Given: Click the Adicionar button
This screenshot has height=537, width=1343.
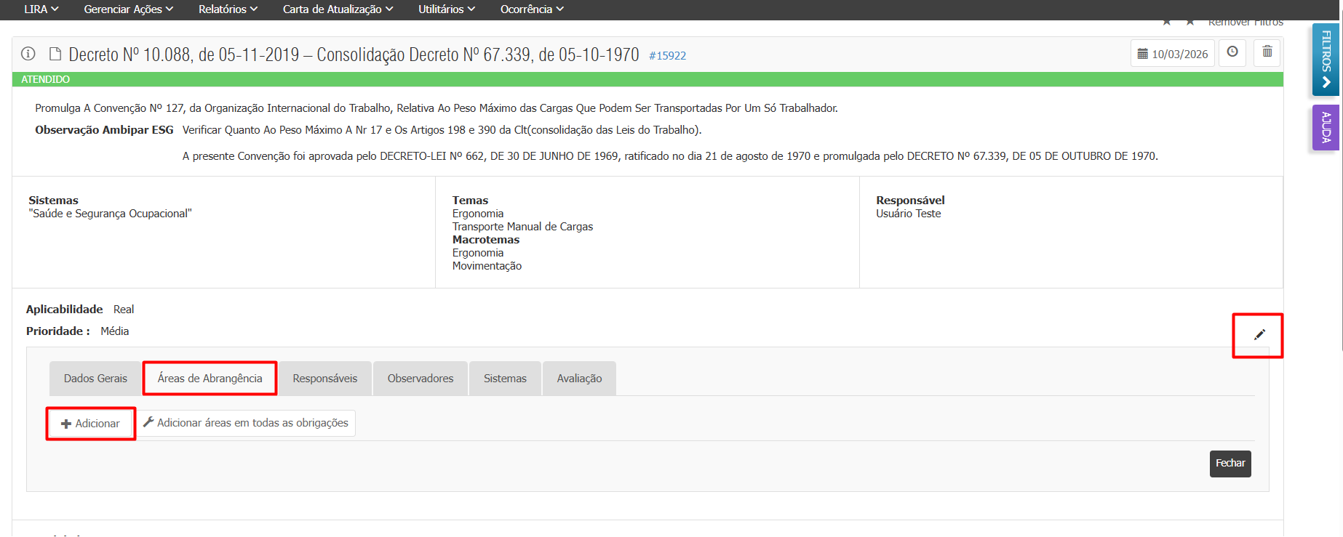Looking at the screenshot, I should tap(91, 424).
